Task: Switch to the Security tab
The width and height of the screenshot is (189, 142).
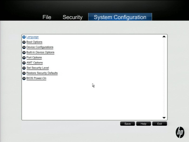Action: click(72, 17)
